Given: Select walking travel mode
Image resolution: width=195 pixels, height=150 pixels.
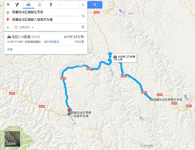Looking at the screenshot, I should click(x=51, y=5).
